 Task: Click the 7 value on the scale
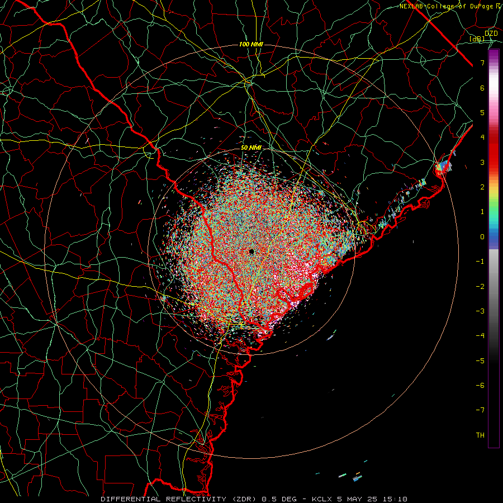(482, 63)
